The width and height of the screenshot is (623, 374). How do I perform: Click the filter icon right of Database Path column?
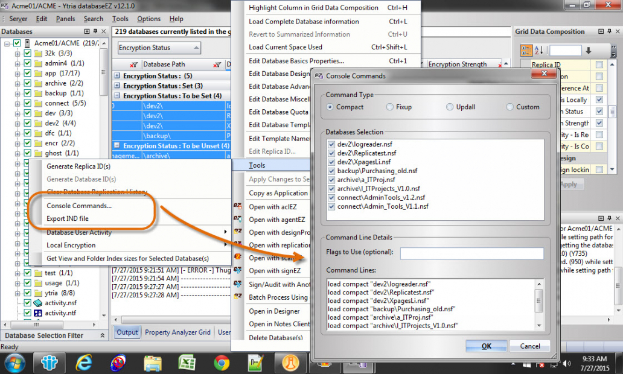point(217,65)
